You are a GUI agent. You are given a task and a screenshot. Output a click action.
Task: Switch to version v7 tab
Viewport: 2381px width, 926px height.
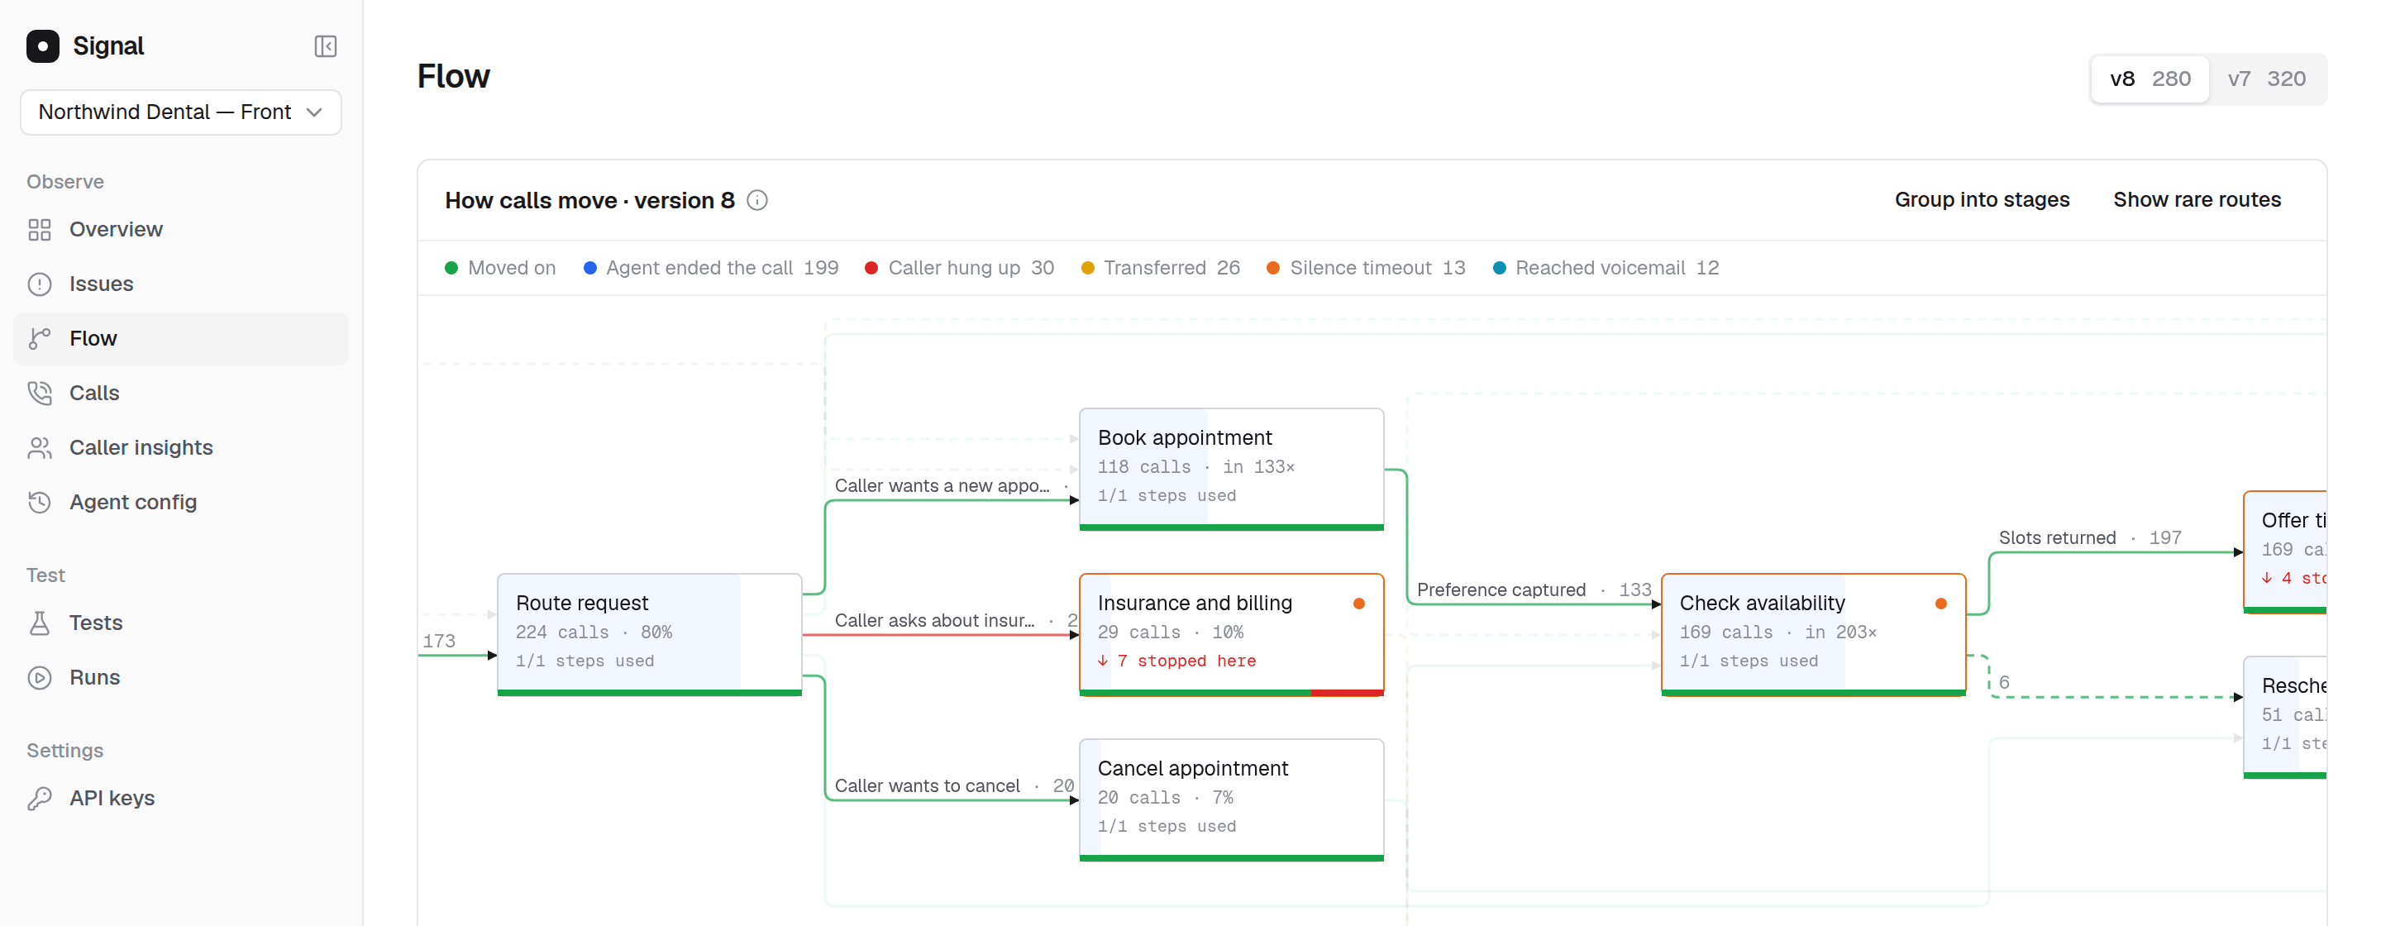(2266, 79)
